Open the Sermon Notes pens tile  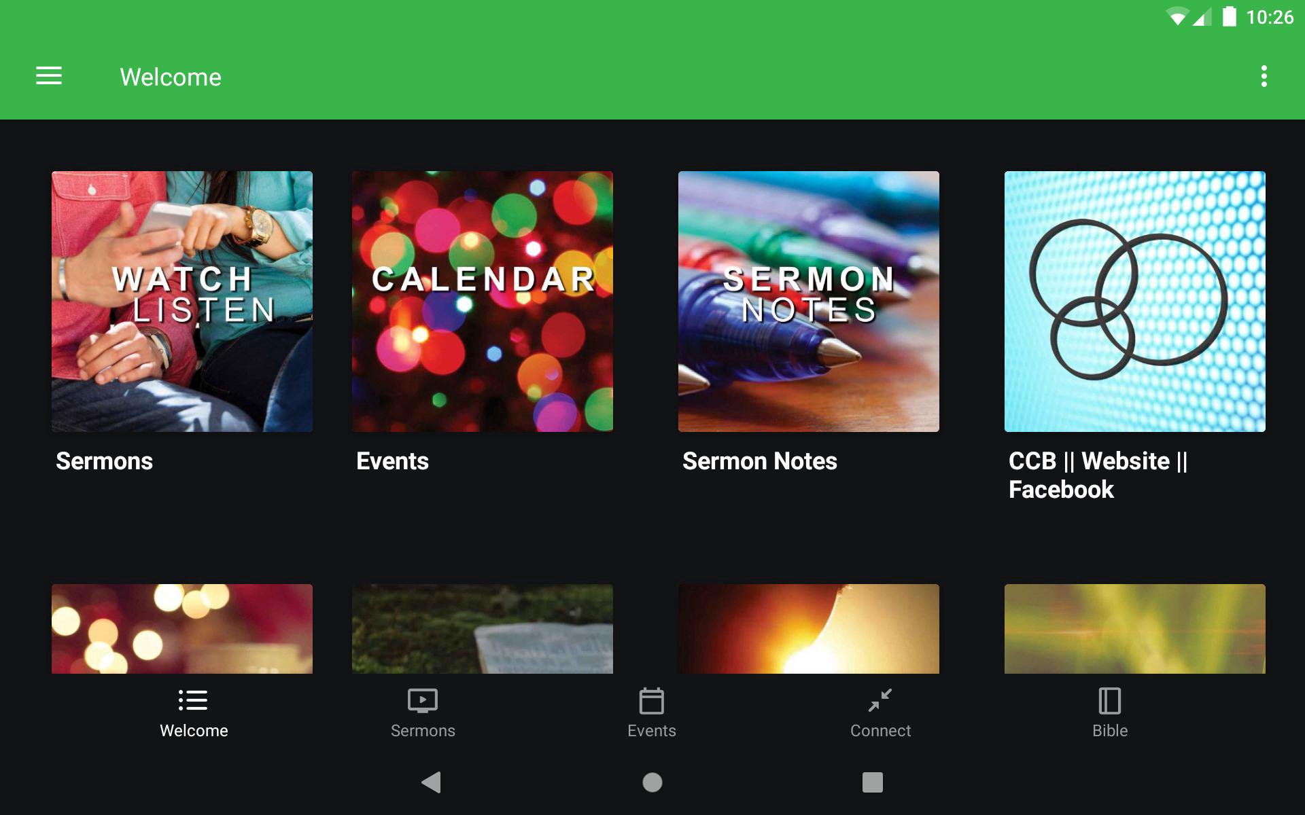click(808, 301)
